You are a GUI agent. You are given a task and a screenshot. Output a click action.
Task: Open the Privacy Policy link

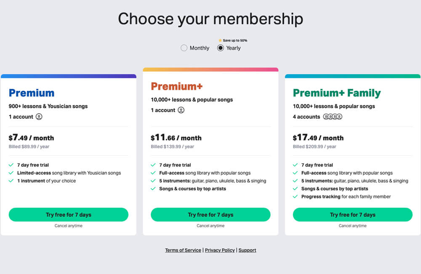(x=220, y=250)
